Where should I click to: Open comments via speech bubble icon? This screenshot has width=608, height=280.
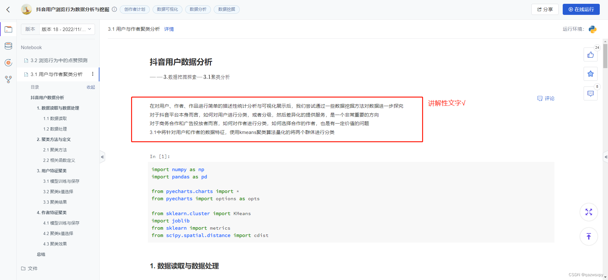tap(591, 93)
